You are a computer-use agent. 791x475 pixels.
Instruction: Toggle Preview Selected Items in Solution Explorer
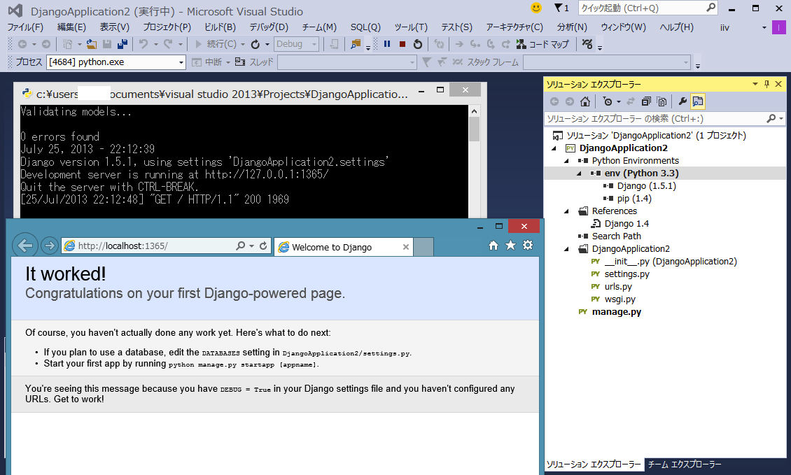(x=698, y=101)
